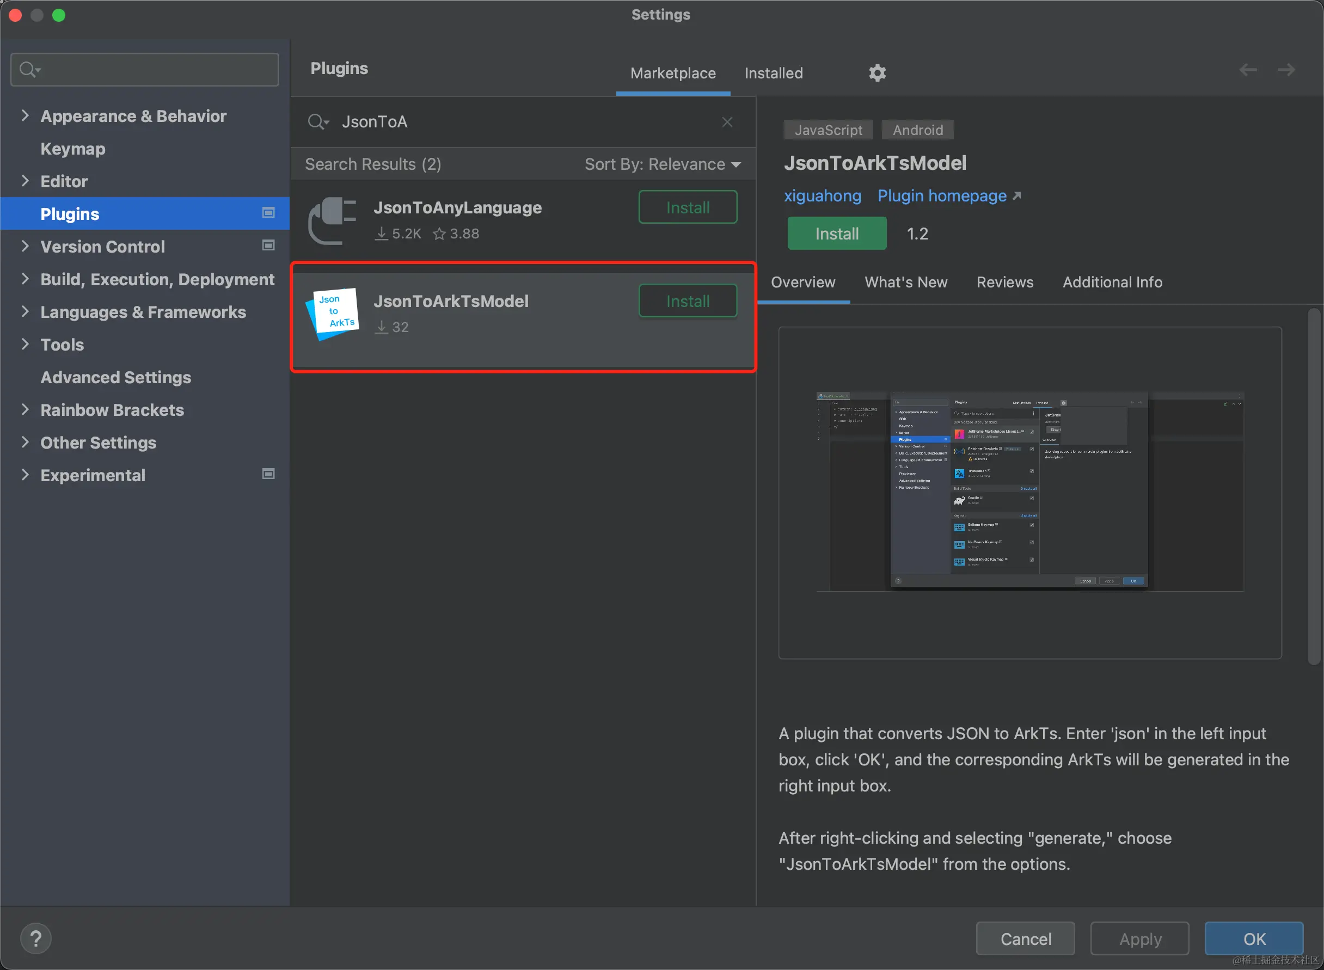Select Advanced Settings in sidebar
Image resolution: width=1324 pixels, height=970 pixels.
(115, 377)
